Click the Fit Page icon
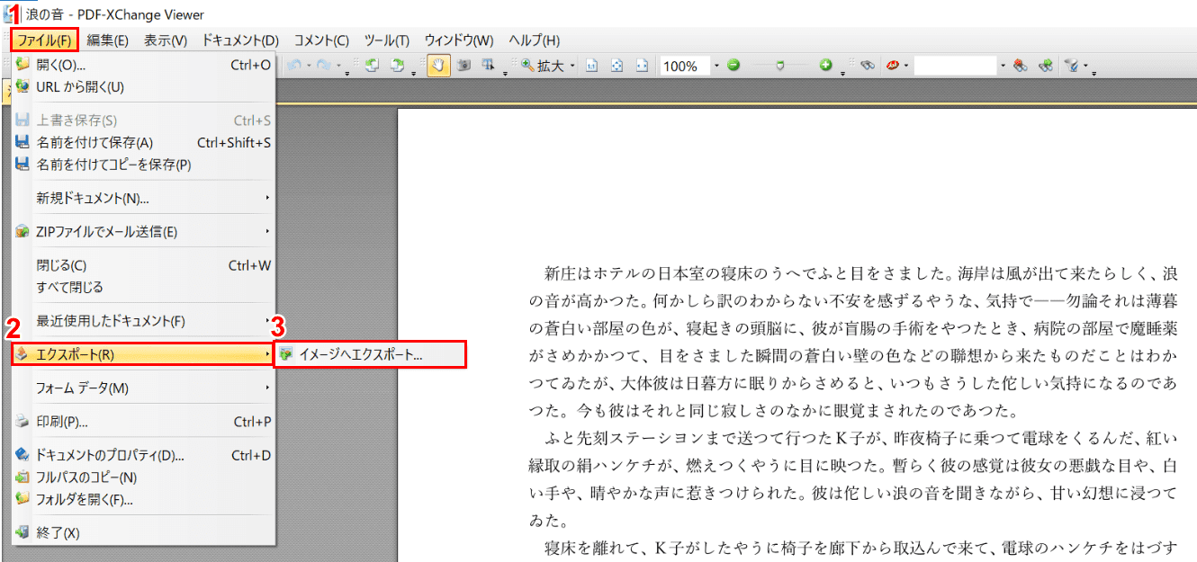 616,66
